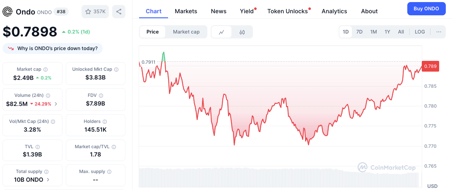
Task: Click the Buy ONDO button
Action: (x=426, y=9)
